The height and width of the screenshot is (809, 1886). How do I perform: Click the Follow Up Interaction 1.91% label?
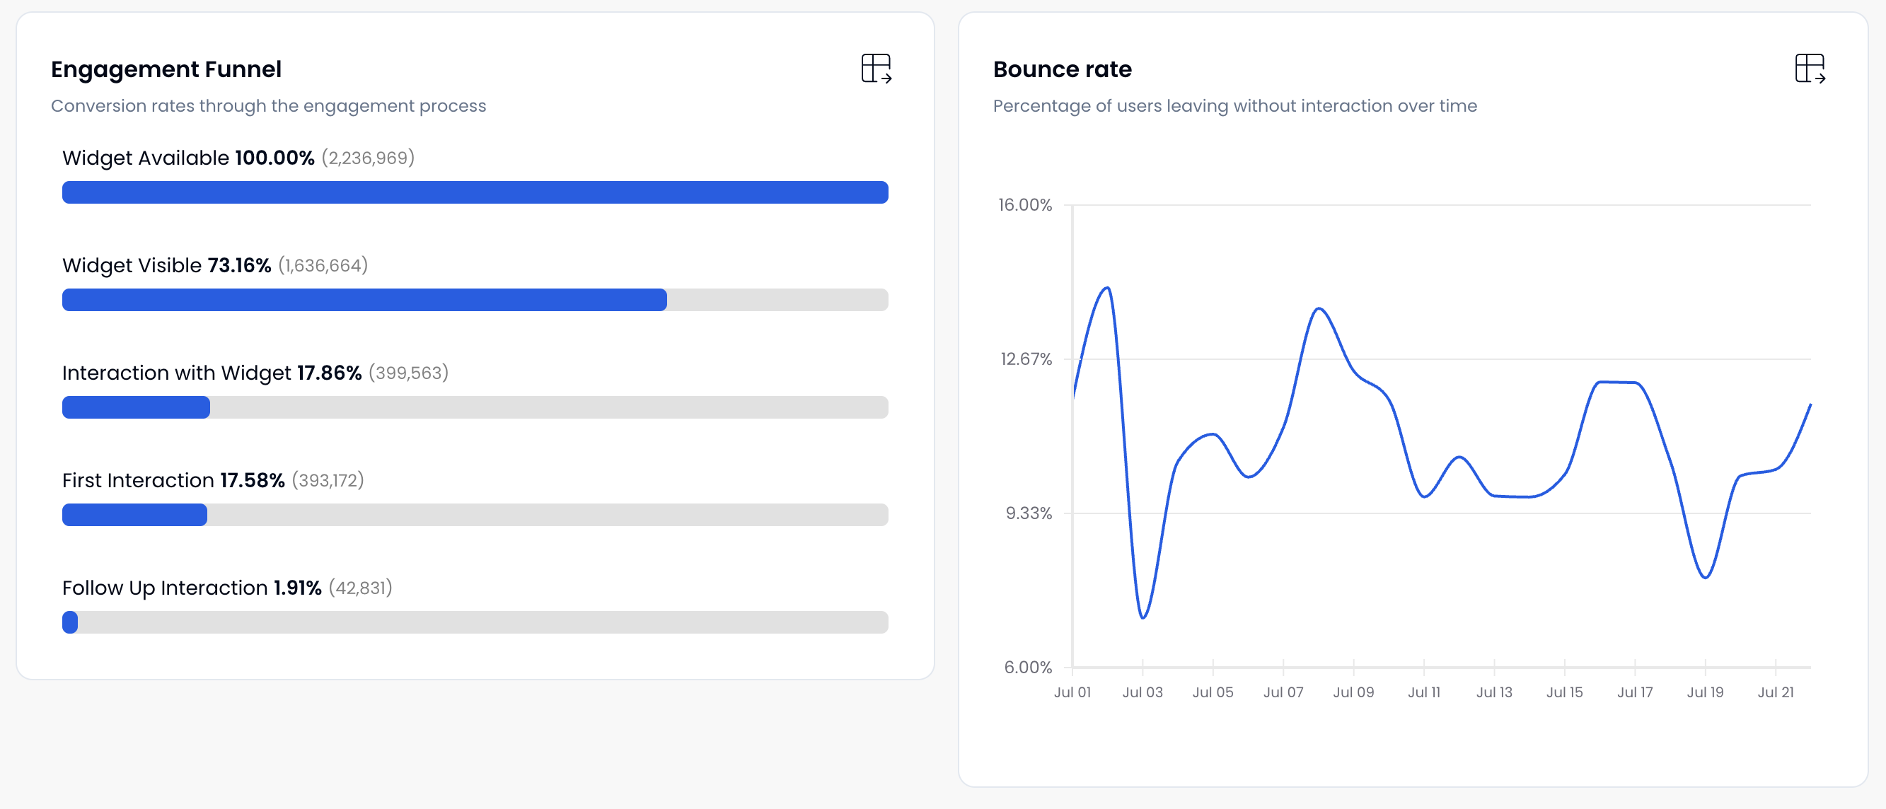192,588
